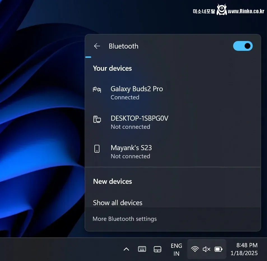Click the battery icon in system tray

(x=218, y=249)
